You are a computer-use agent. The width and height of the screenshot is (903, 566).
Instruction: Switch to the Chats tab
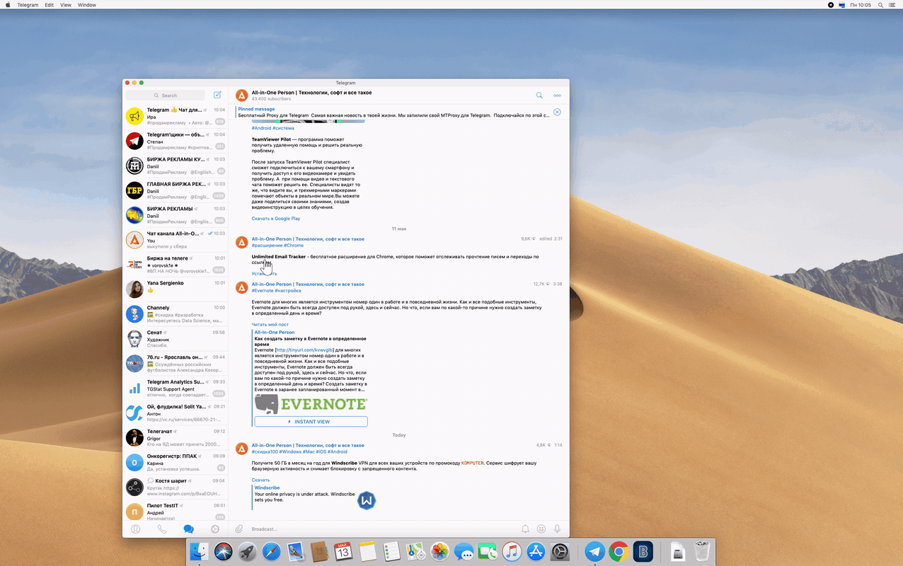click(188, 529)
